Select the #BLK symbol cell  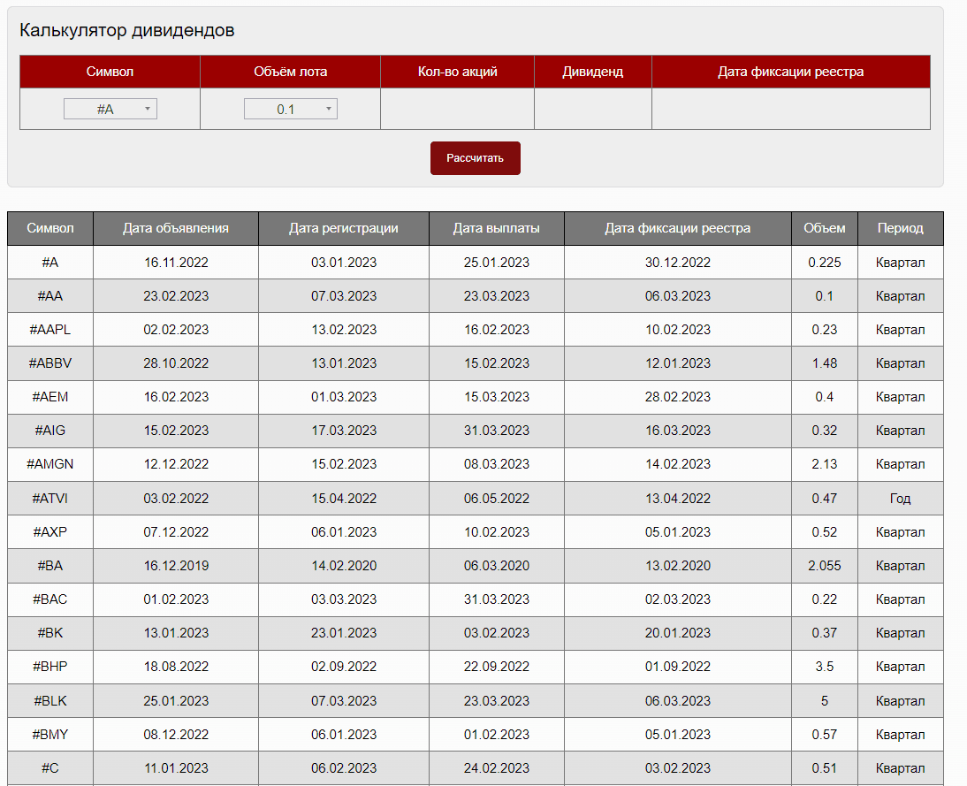pyautogui.click(x=50, y=701)
